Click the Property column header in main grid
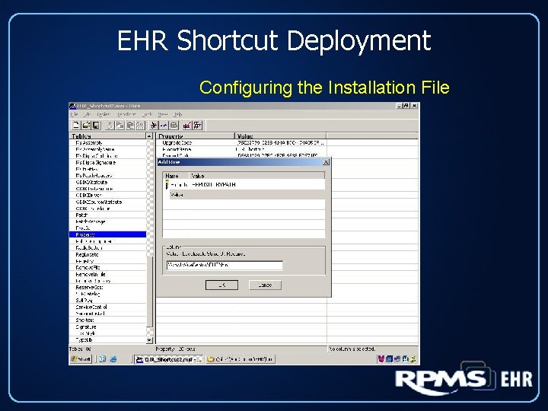548x411 pixels. pos(195,136)
